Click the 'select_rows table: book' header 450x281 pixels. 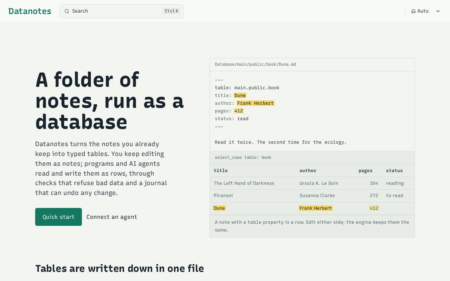(243, 157)
